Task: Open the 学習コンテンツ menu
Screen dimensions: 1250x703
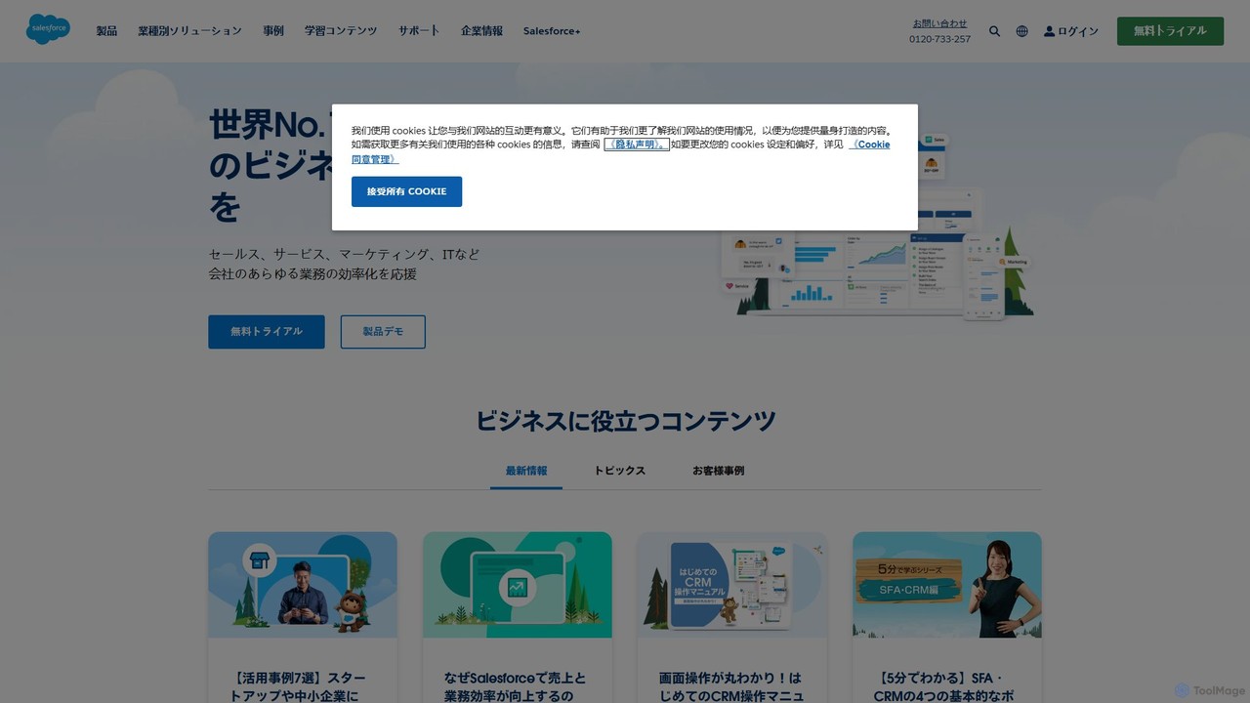Action: coord(341,31)
